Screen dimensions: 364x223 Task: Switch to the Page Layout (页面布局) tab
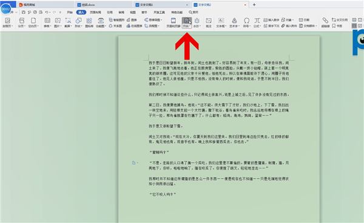point(95,12)
